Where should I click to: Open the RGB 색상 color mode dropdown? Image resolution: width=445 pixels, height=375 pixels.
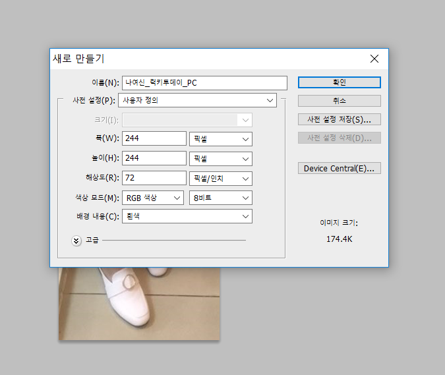tap(153, 198)
